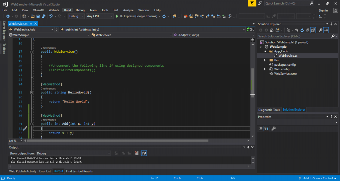Toggle Show All Files in Solution Explorer

coord(313,30)
